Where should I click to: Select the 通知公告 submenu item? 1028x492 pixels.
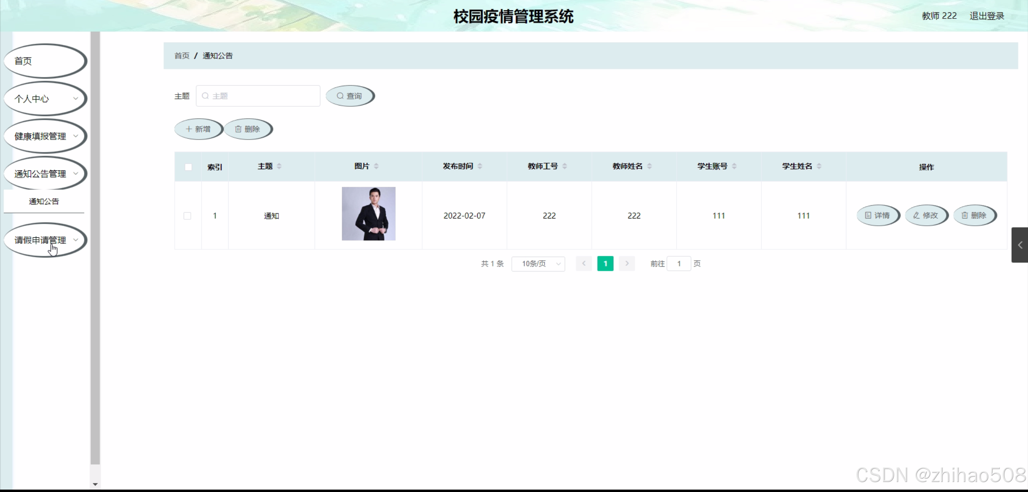(44, 201)
